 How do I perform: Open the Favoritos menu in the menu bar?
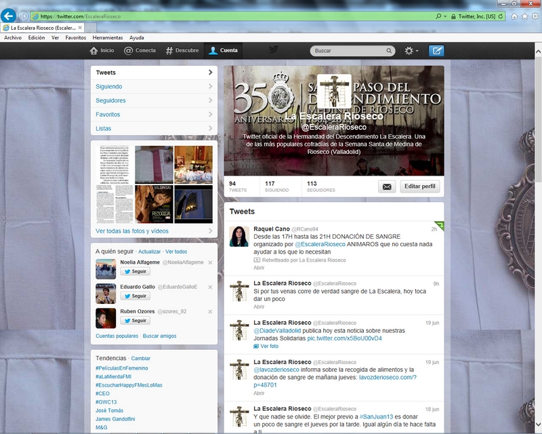click(x=76, y=38)
